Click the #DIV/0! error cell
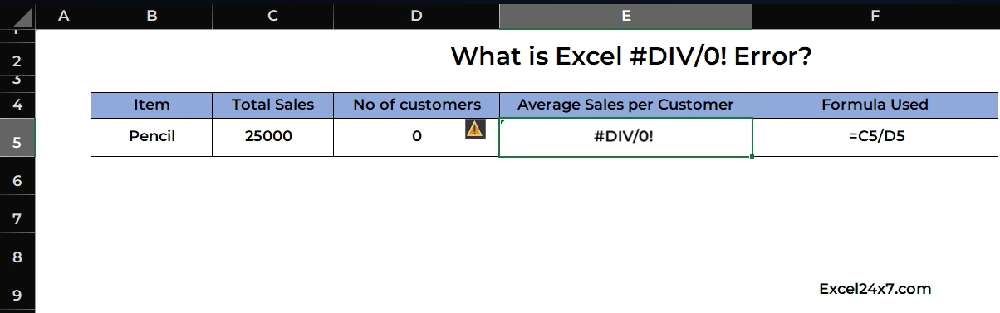1000x313 pixels. (625, 137)
